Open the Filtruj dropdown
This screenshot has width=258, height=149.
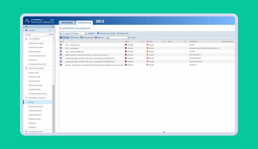click(133, 37)
